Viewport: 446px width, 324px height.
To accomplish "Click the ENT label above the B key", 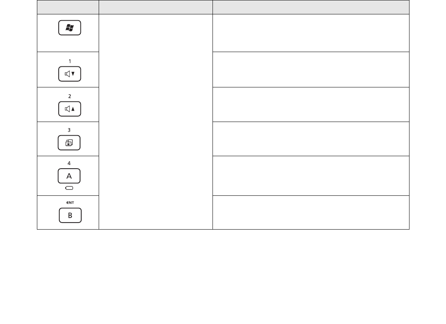I will [x=70, y=203].
